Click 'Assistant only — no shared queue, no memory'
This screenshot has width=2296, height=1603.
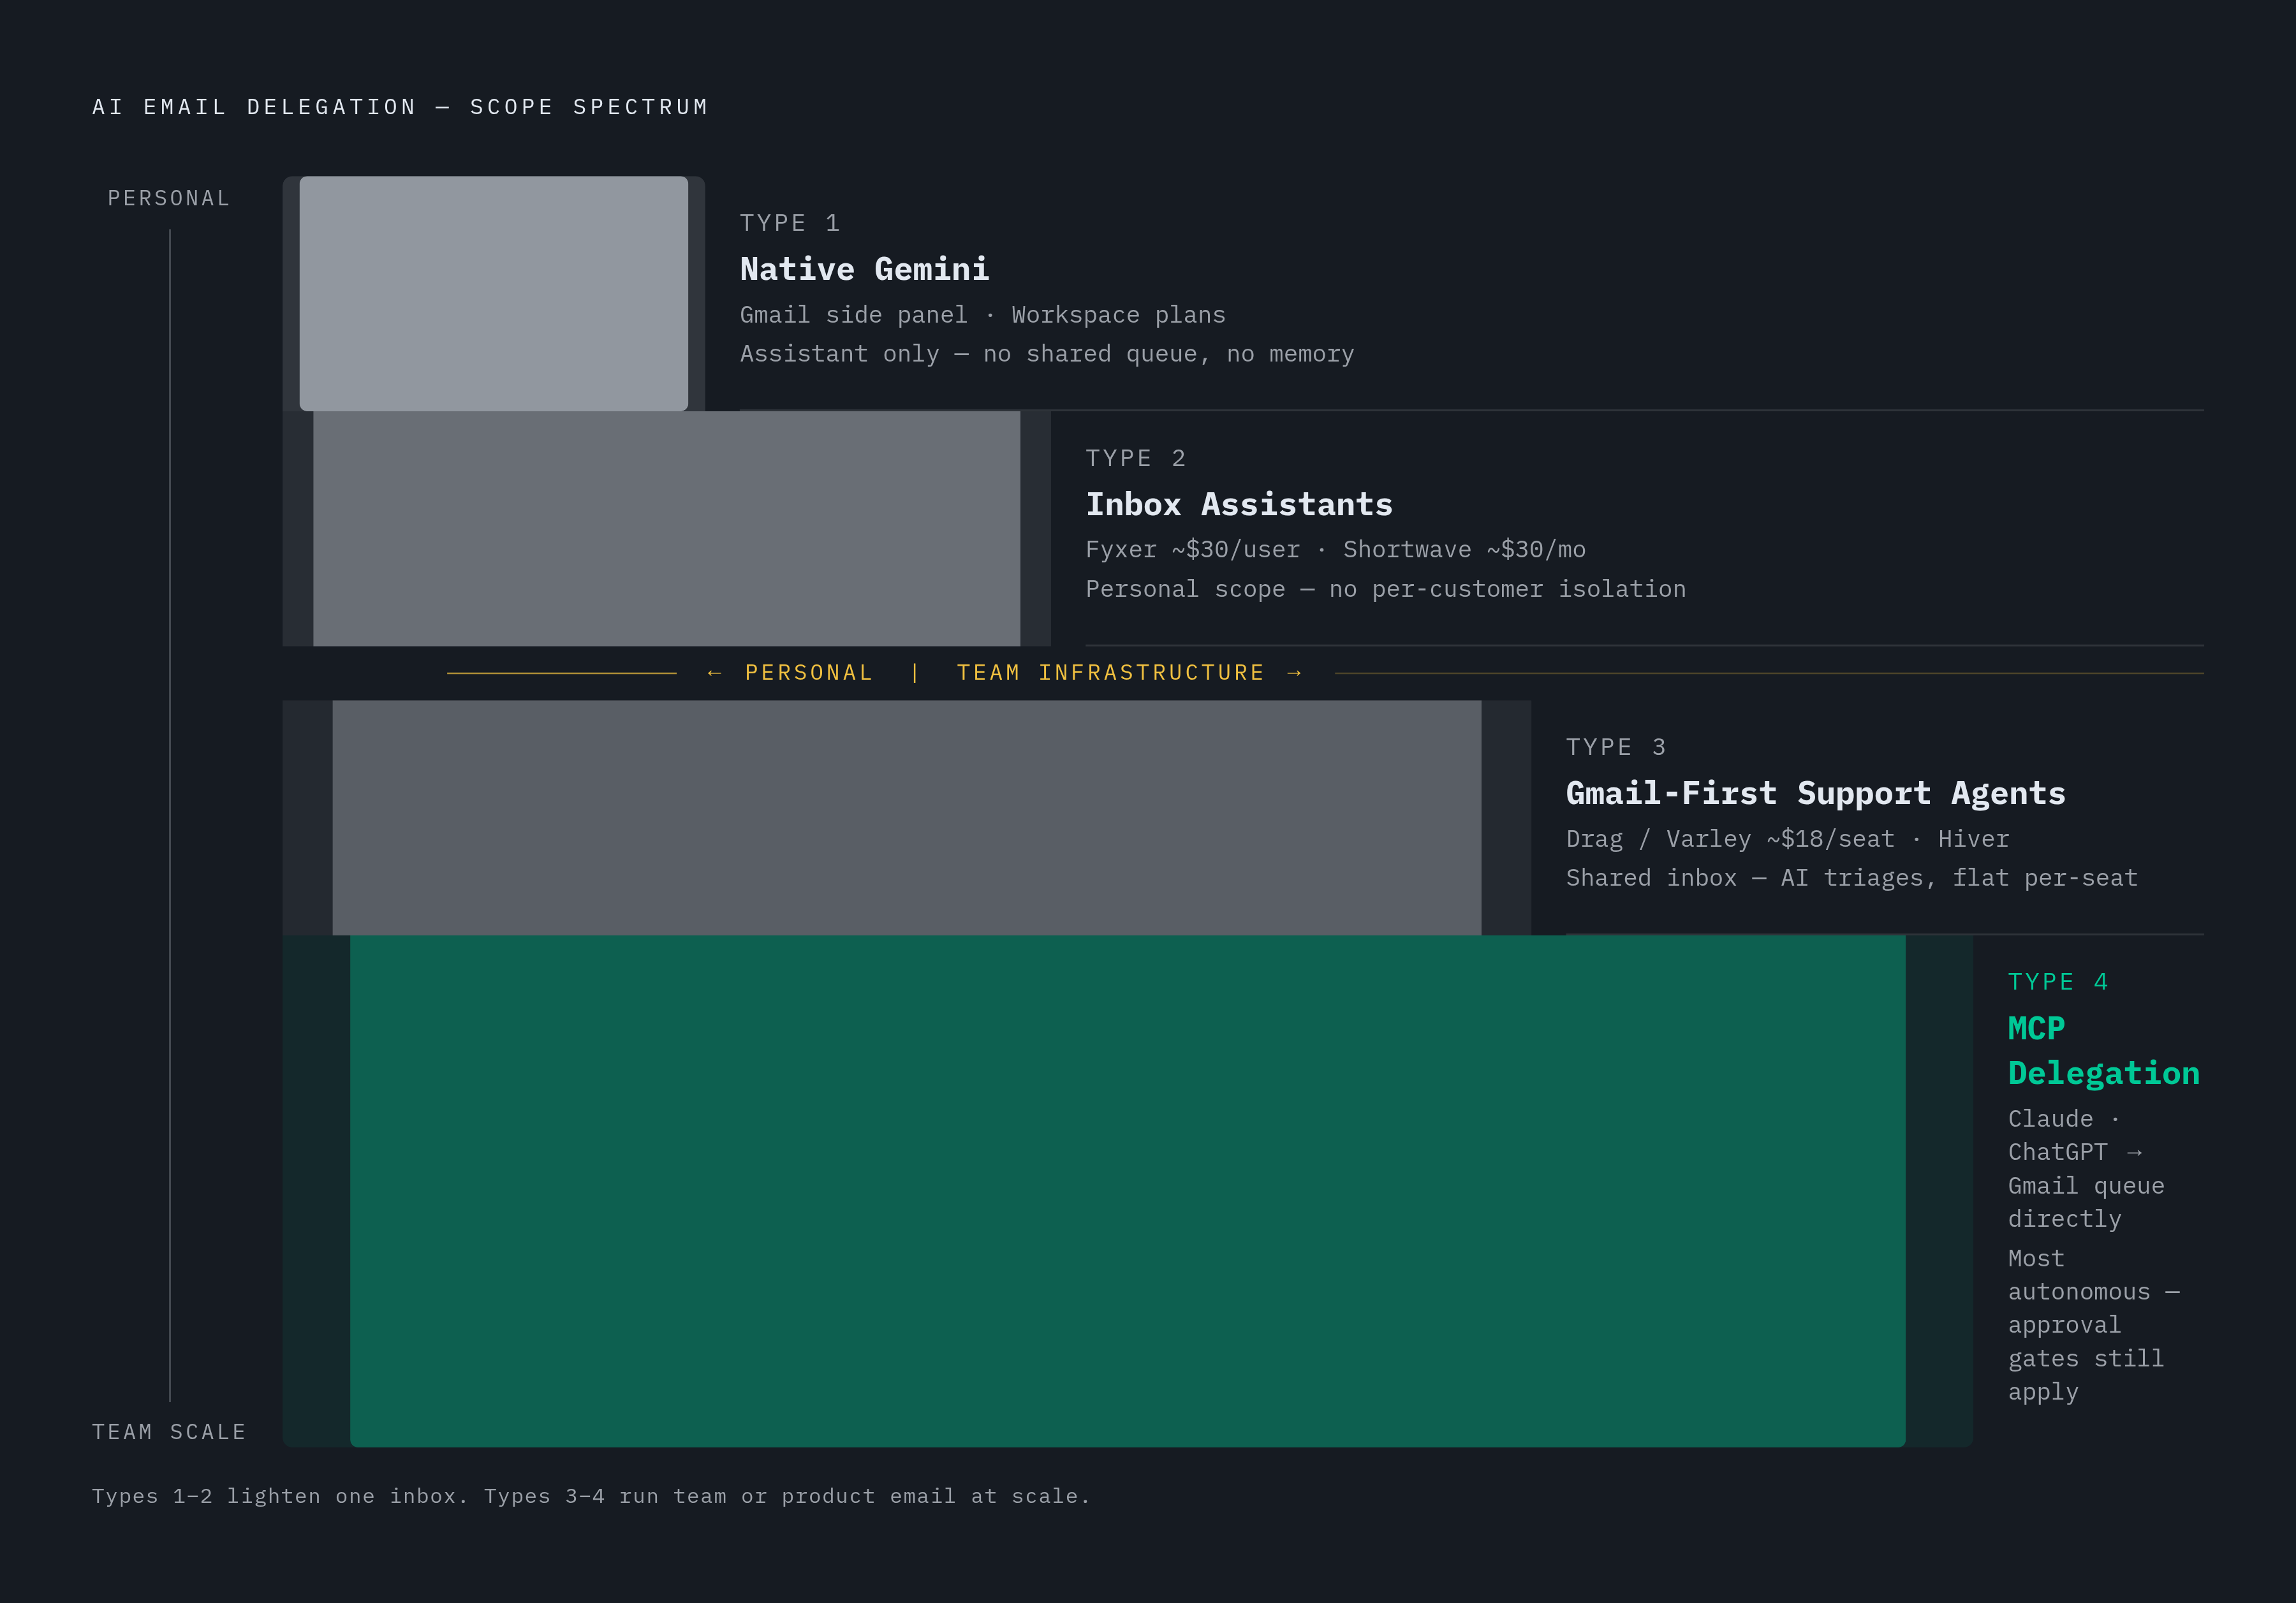click(x=1047, y=354)
